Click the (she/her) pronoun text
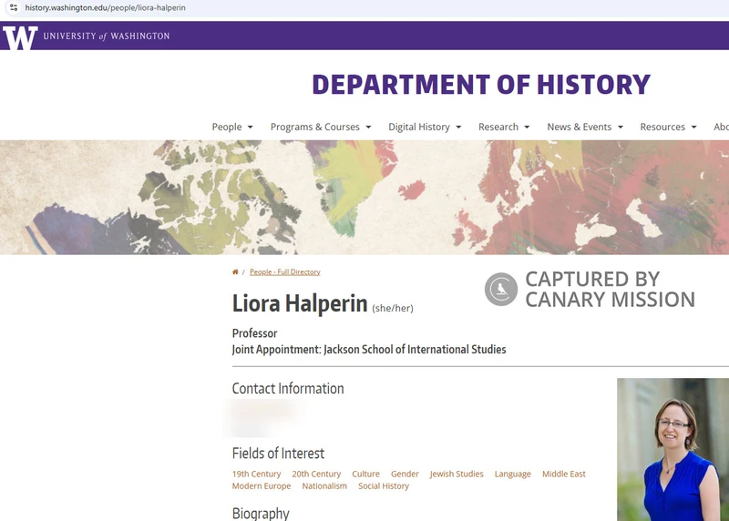The image size is (729, 521). tap(393, 308)
